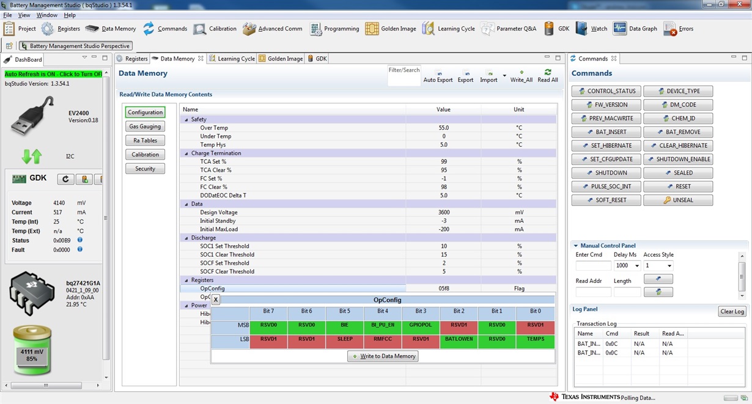Turn off Auto Refresh in DashBoard

point(54,74)
